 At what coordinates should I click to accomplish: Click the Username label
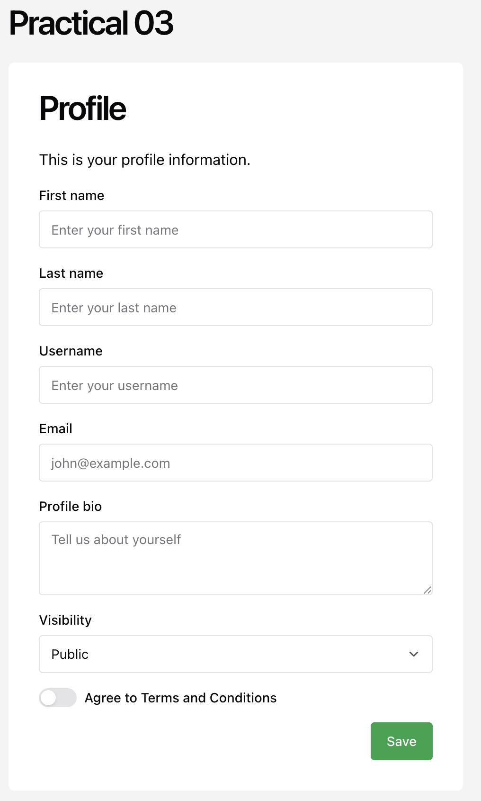[71, 351]
